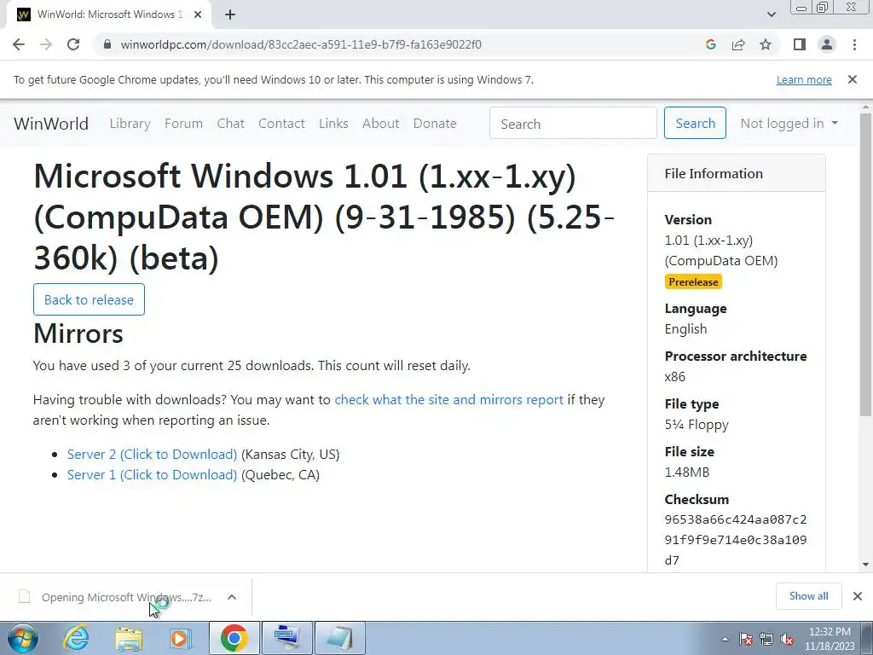
Task: Click Show all downloads button
Action: [808, 596]
